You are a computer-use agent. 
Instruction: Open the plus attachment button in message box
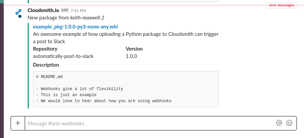(18, 123)
